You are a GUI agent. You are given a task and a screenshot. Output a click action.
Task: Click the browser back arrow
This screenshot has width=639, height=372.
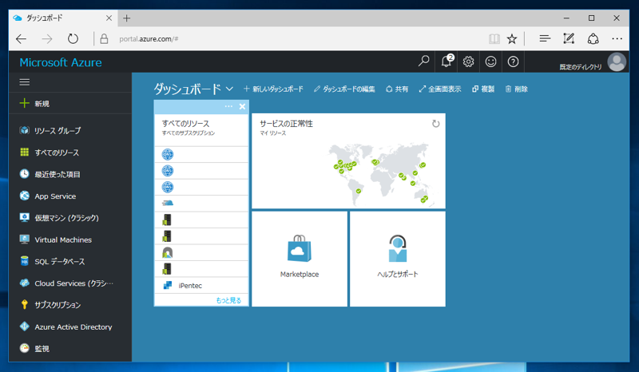point(22,39)
